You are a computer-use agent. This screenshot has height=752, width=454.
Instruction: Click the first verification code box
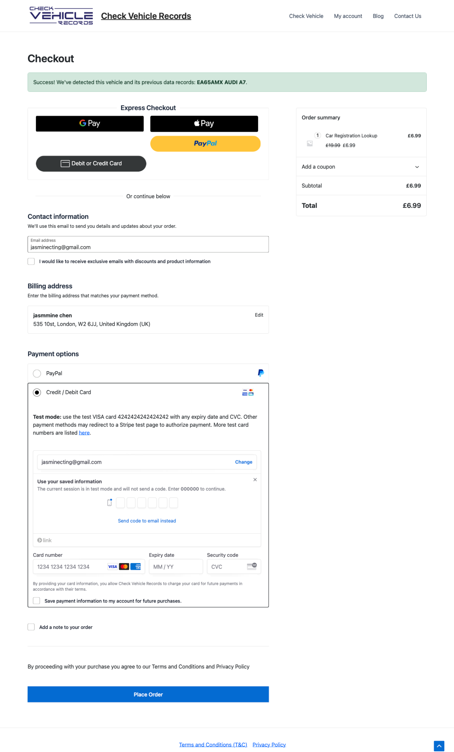[120, 502]
